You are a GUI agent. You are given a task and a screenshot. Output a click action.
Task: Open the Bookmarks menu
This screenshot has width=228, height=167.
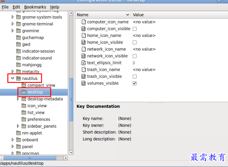35,7
